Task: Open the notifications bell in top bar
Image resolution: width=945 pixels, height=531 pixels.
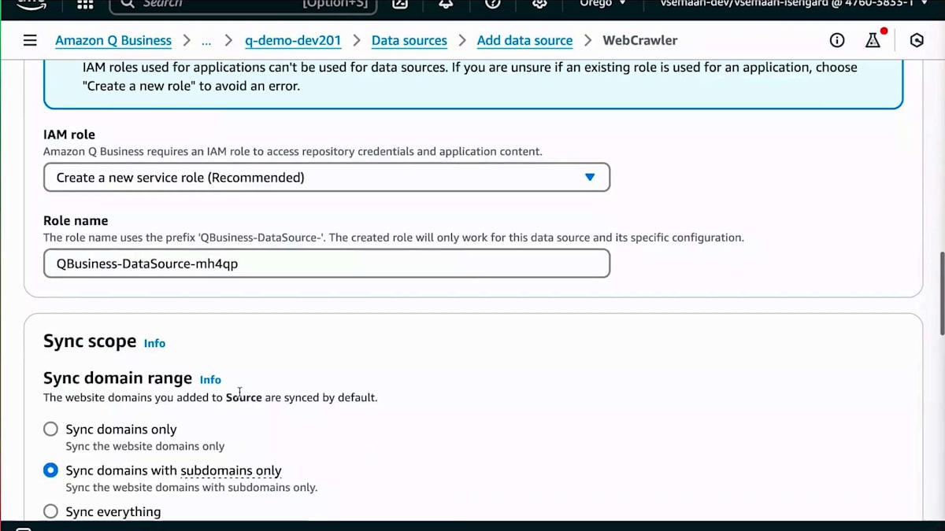Action: [x=446, y=4]
